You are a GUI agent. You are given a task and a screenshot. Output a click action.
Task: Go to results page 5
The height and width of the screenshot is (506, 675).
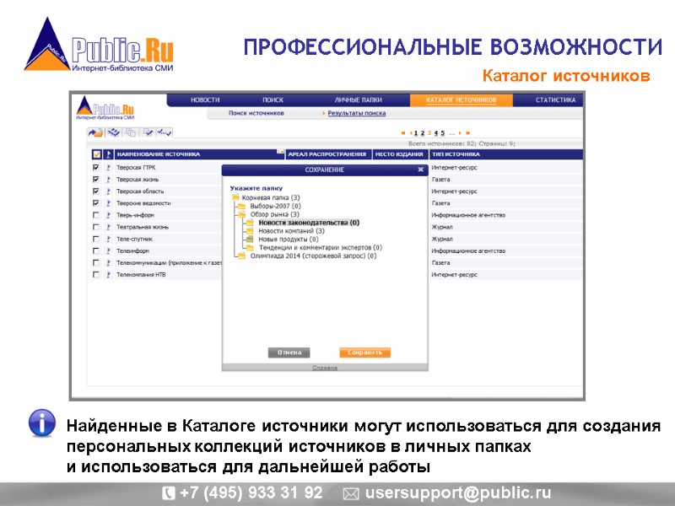click(442, 133)
